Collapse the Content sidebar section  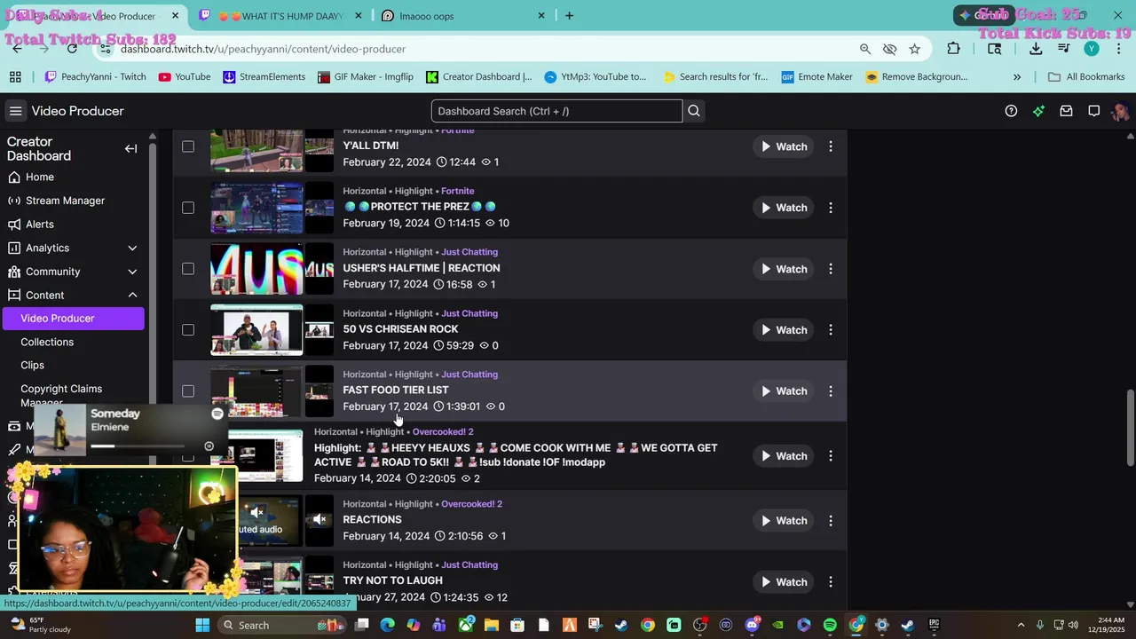tap(132, 295)
